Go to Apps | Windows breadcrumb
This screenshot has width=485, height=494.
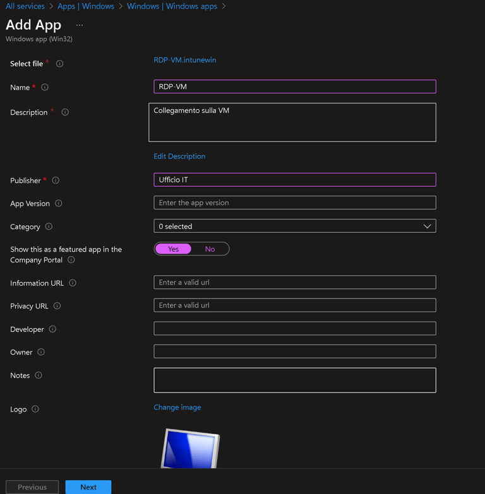(x=86, y=6)
